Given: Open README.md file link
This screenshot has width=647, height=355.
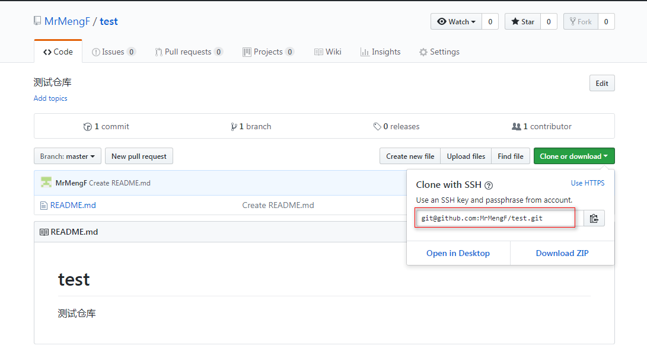Looking at the screenshot, I should (x=73, y=206).
